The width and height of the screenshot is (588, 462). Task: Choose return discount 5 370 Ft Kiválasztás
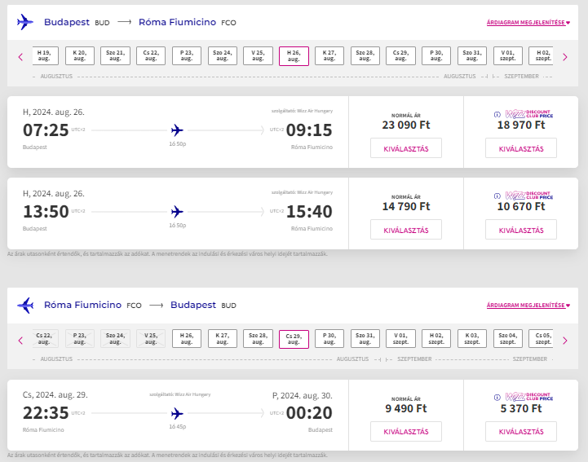520,431
